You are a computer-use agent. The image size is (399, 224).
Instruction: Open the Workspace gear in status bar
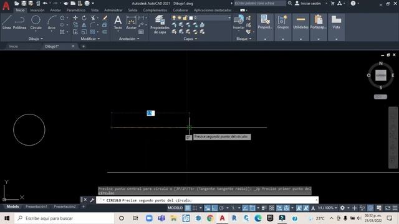(342, 208)
